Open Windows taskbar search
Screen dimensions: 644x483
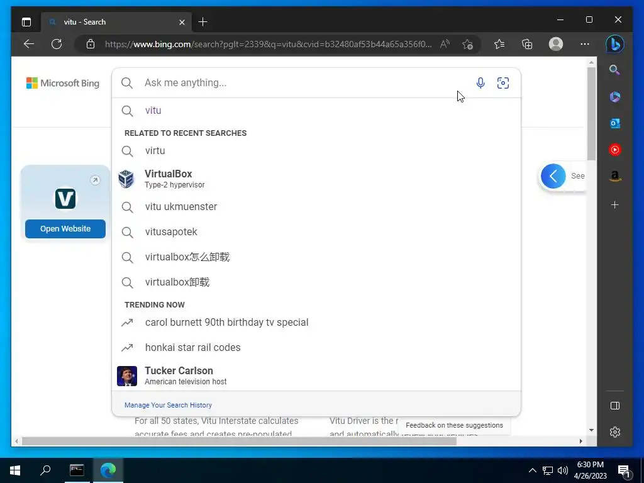click(x=45, y=470)
